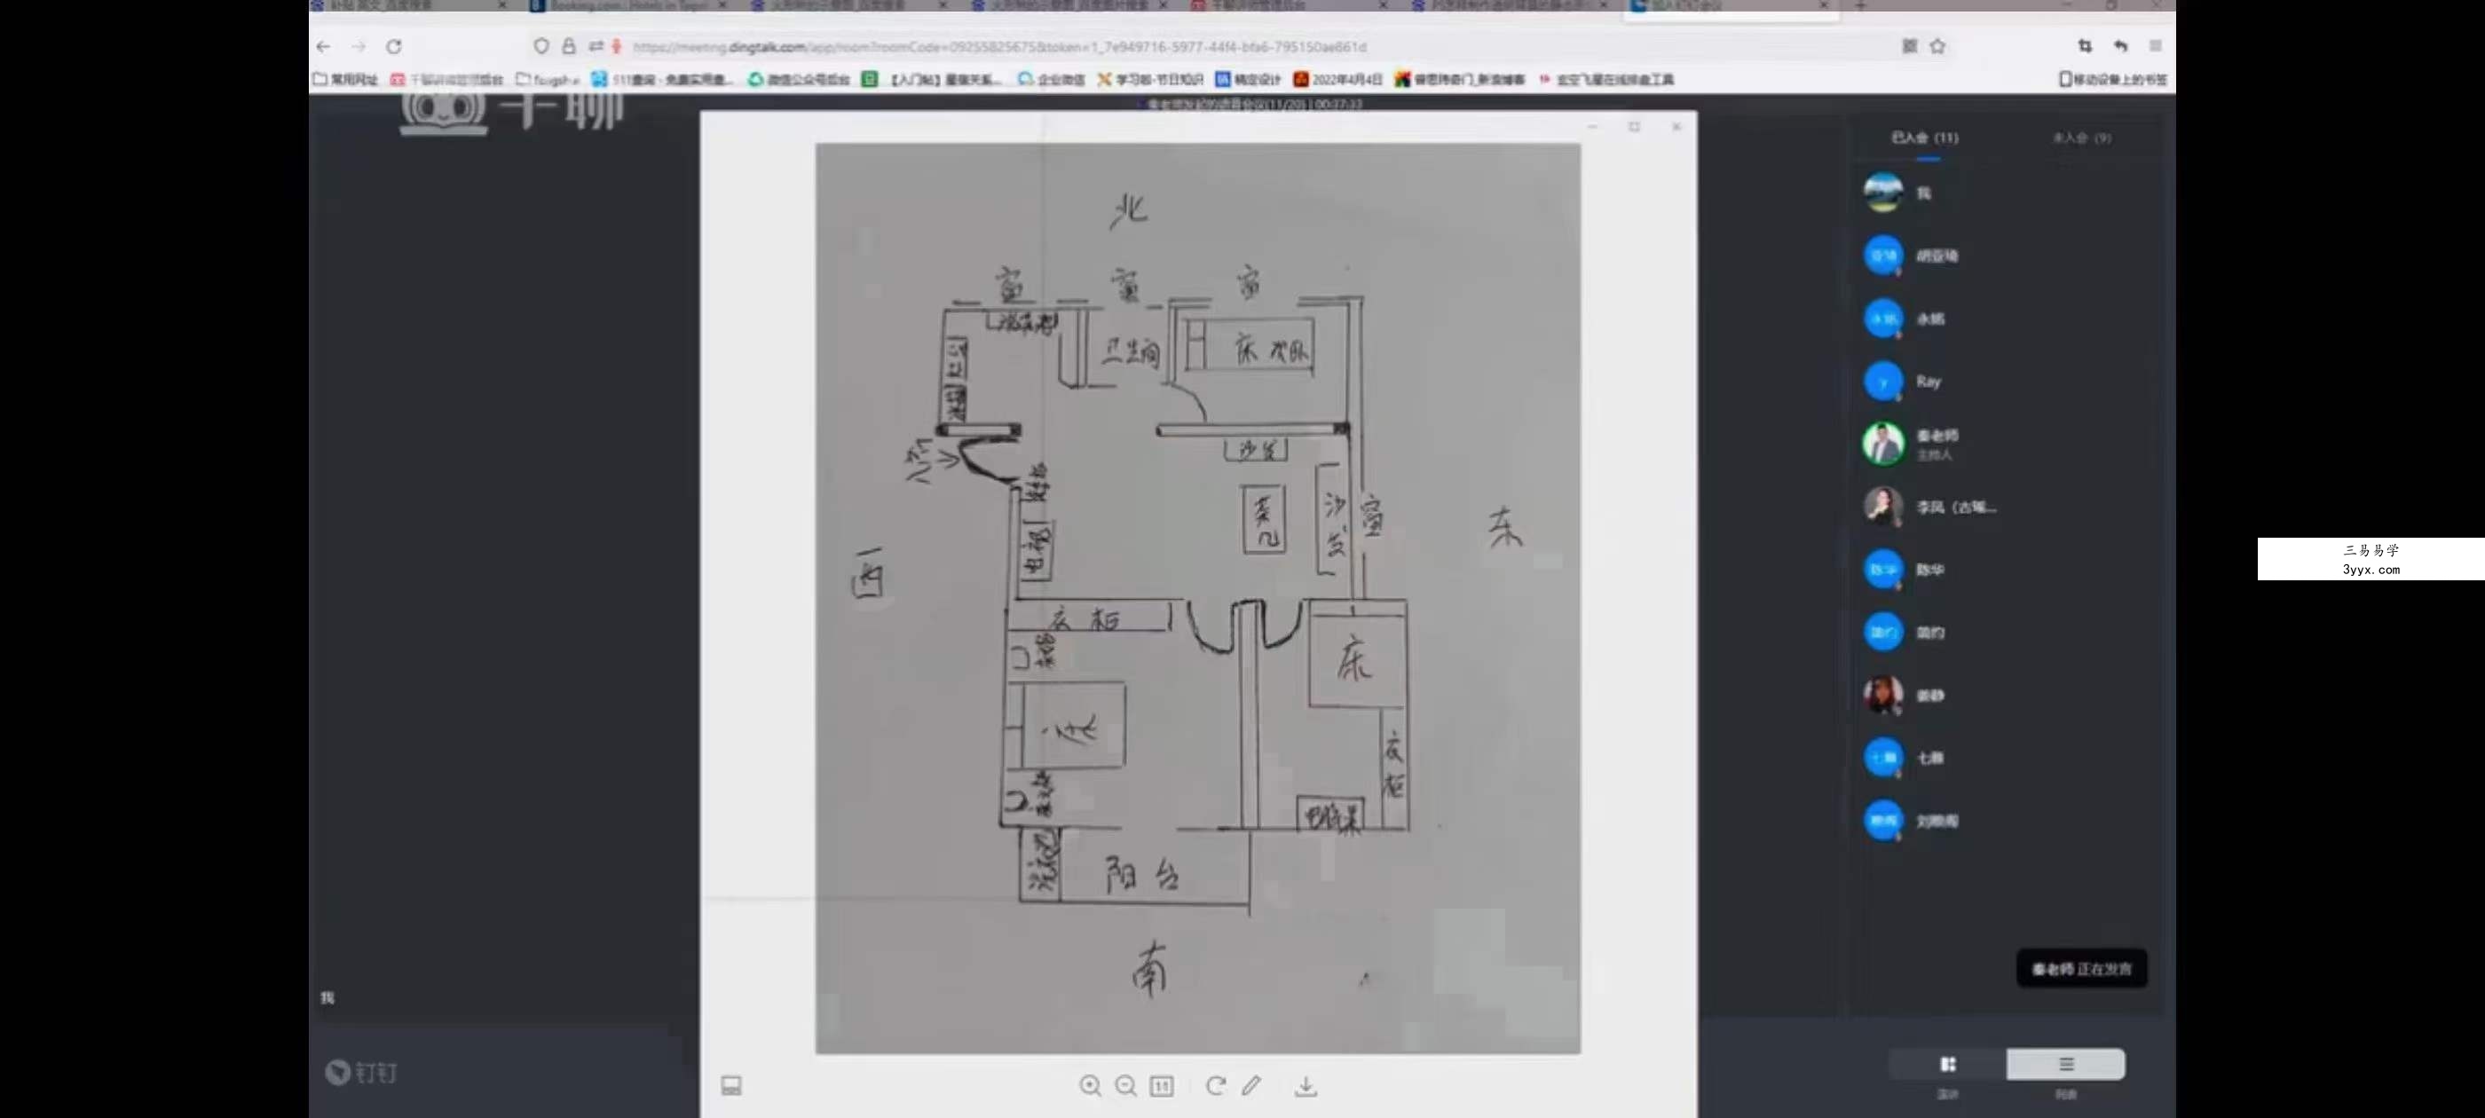Zoom in on the floor plan image
This screenshot has width=2485, height=1118.
pos(1090,1086)
